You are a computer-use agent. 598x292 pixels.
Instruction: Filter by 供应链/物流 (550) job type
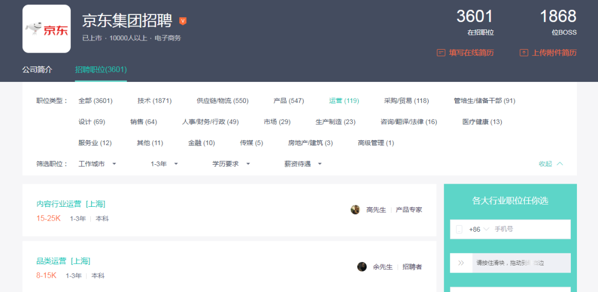(223, 101)
